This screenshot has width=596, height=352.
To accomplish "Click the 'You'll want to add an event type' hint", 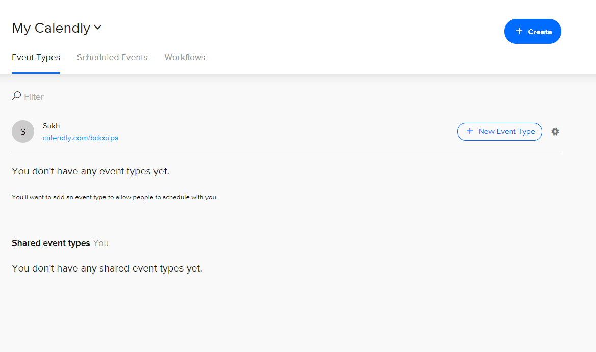I will 114,197.
